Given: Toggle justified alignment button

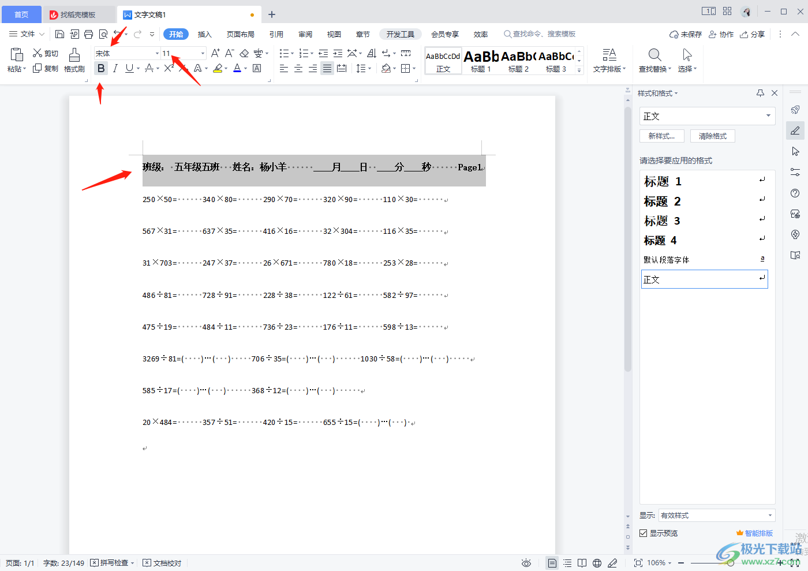Looking at the screenshot, I should [327, 68].
